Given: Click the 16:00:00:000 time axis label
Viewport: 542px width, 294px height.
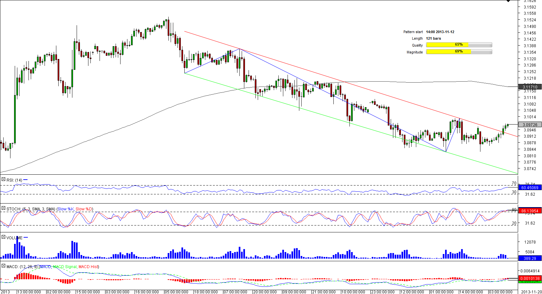Looking at the screenshot, I should pyautogui.click(x=147, y=292).
